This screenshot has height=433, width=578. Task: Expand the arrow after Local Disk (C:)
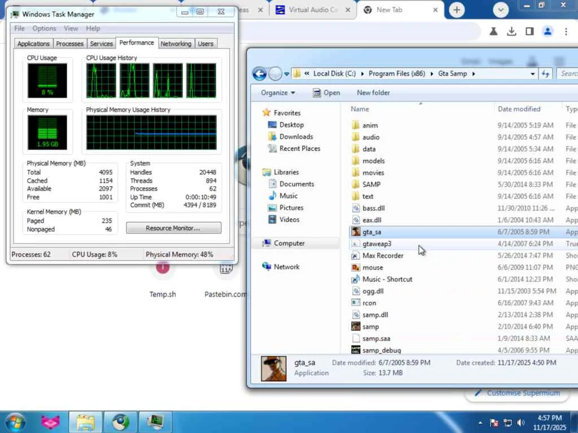[362, 74]
